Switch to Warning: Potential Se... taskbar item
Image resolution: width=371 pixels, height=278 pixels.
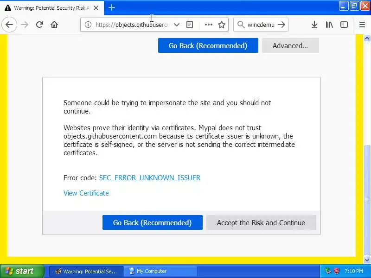pos(86,271)
